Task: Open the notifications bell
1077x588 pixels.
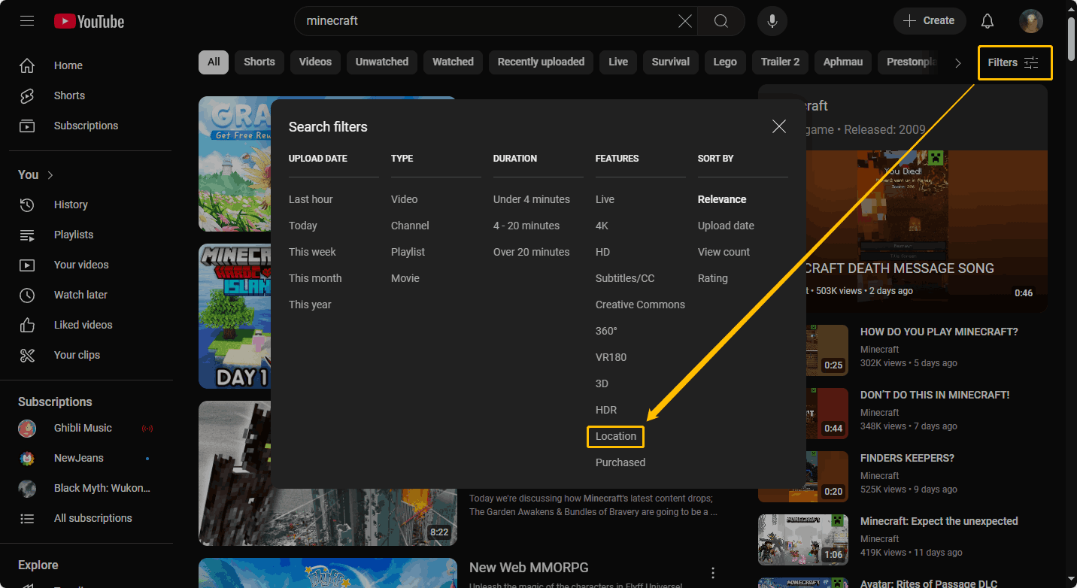Action: 988,21
